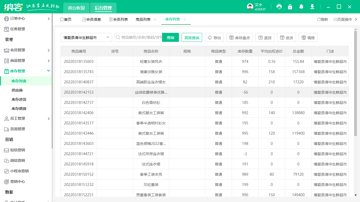The width and height of the screenshot is (360, 202).
Task: Select row 轻奢女装风衣
Action: pyautogui.click(x=205, y=62)
